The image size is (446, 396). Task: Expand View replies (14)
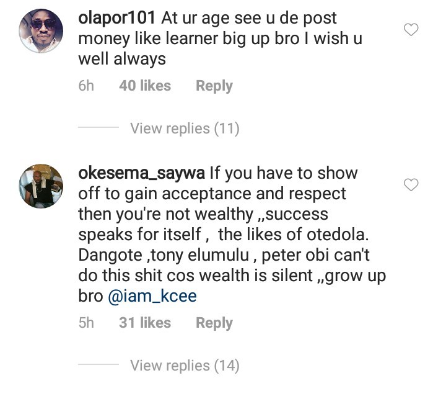click(x=184, y=366)
